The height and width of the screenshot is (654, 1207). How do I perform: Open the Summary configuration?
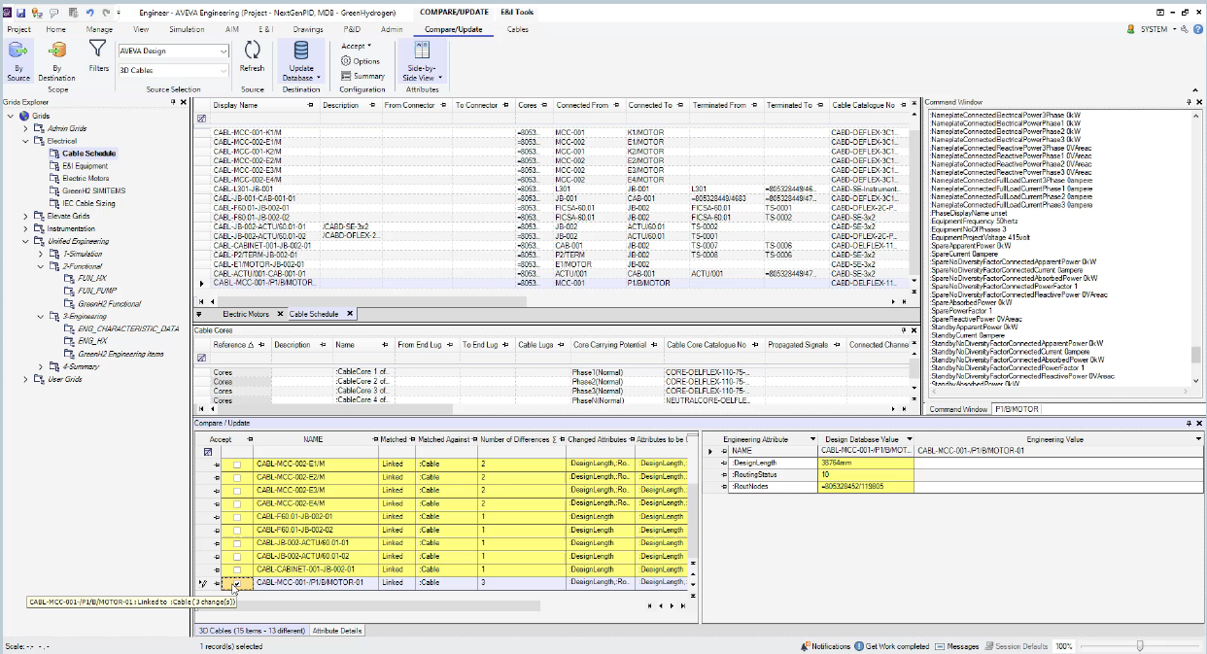pos(362,76)
